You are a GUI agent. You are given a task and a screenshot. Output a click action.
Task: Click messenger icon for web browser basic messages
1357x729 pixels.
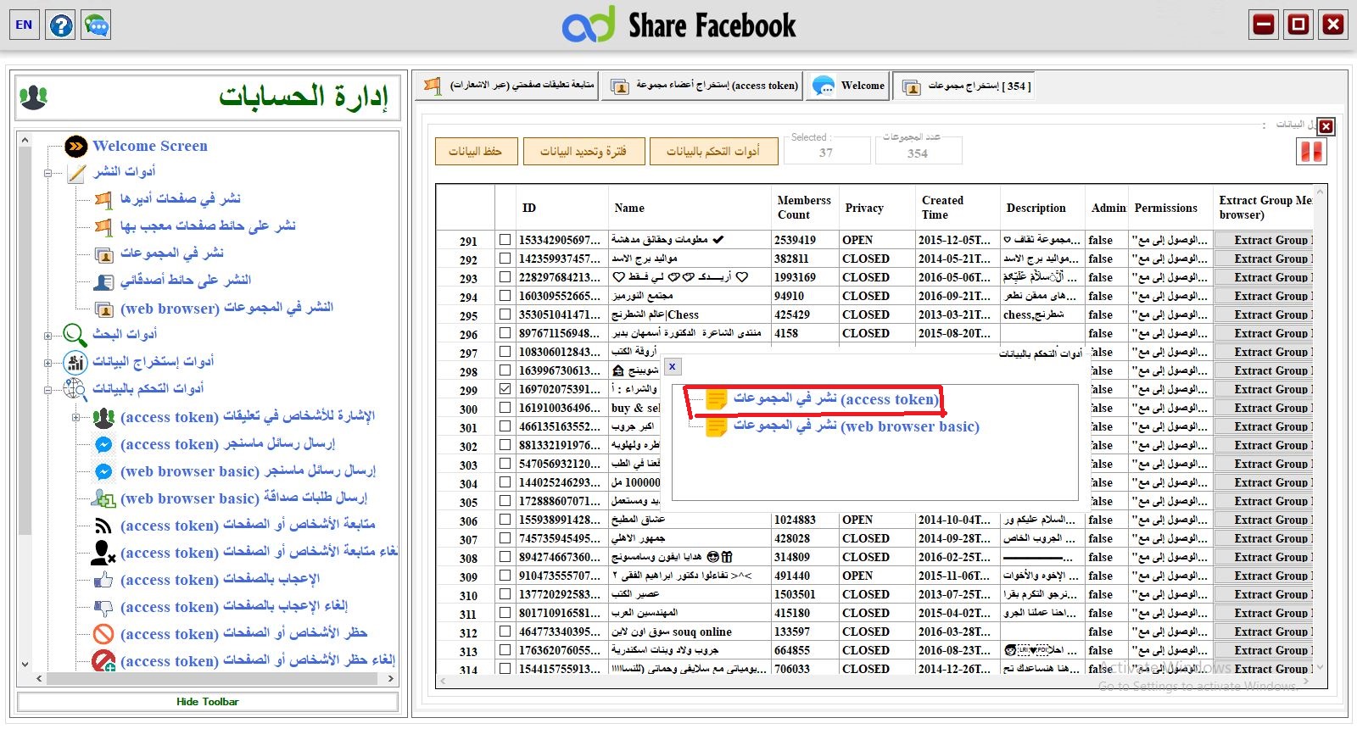pyautogui.click(x=103, y=471)
